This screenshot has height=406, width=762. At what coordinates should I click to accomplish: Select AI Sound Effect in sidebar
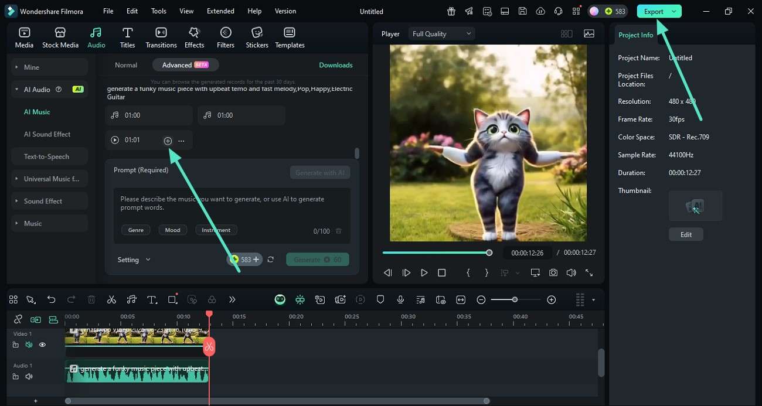pos(47,134)
